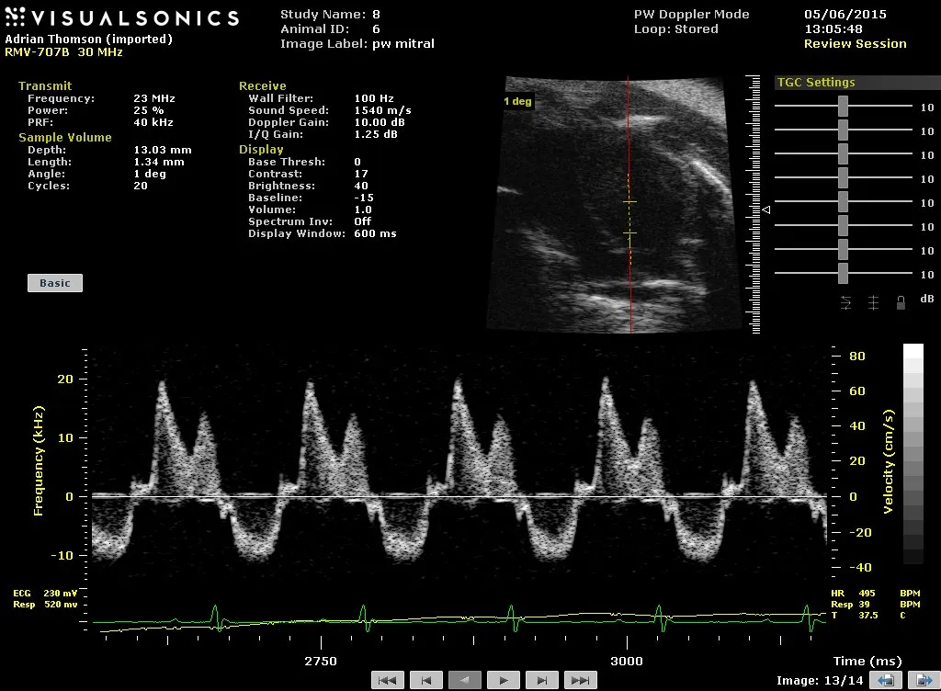Play the stored loop forward

(x=503, y=680)
